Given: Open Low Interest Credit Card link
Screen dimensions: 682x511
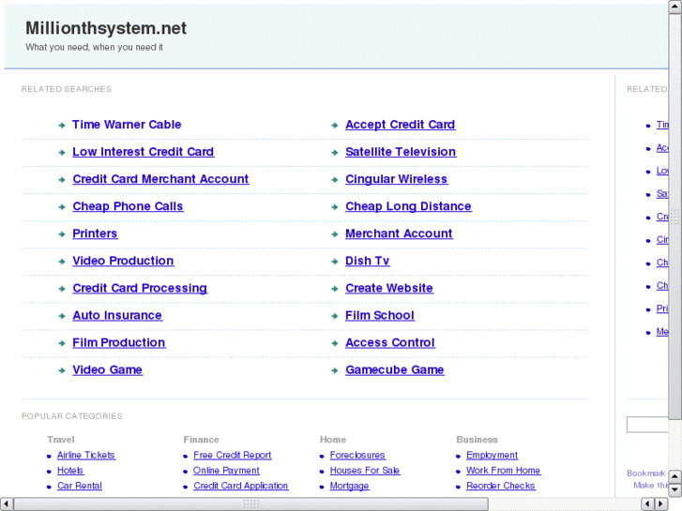Looking at the screenshot, I should (144, 152).
